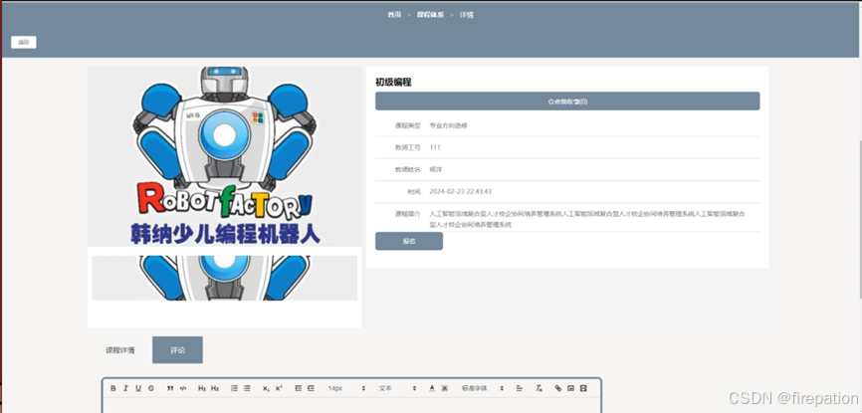Click inside the comment editor text area
Viewport: 862px width, 413px height.
(351, 405)
